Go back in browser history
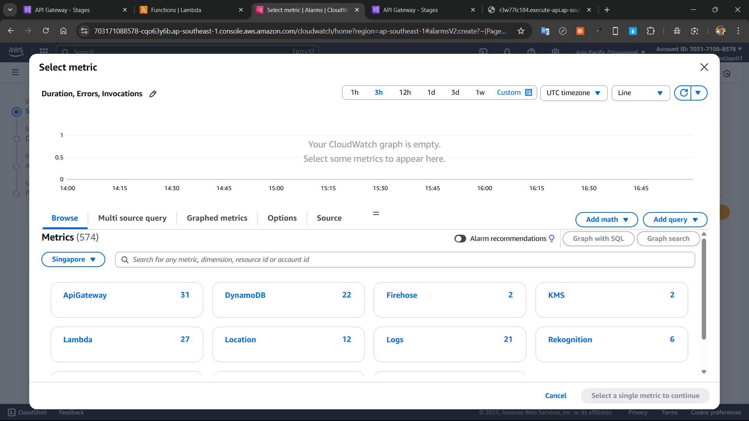The image size is (749, 421). (x=11, y=31)
